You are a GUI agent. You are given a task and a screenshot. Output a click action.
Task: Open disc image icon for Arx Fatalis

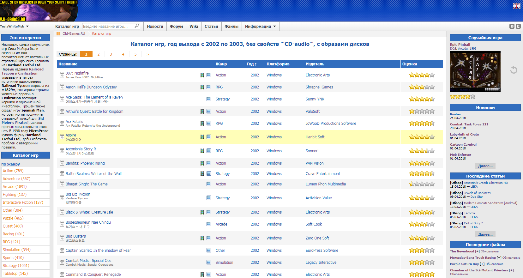209,123
